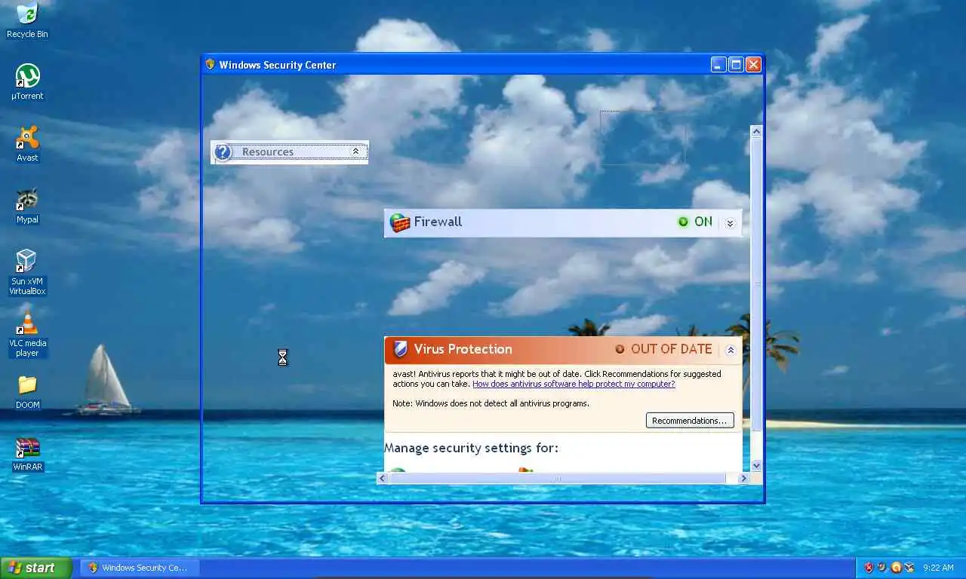Click the Resources help question-mark icon
This screenshot has height=579, width=966.
(223, 152)
